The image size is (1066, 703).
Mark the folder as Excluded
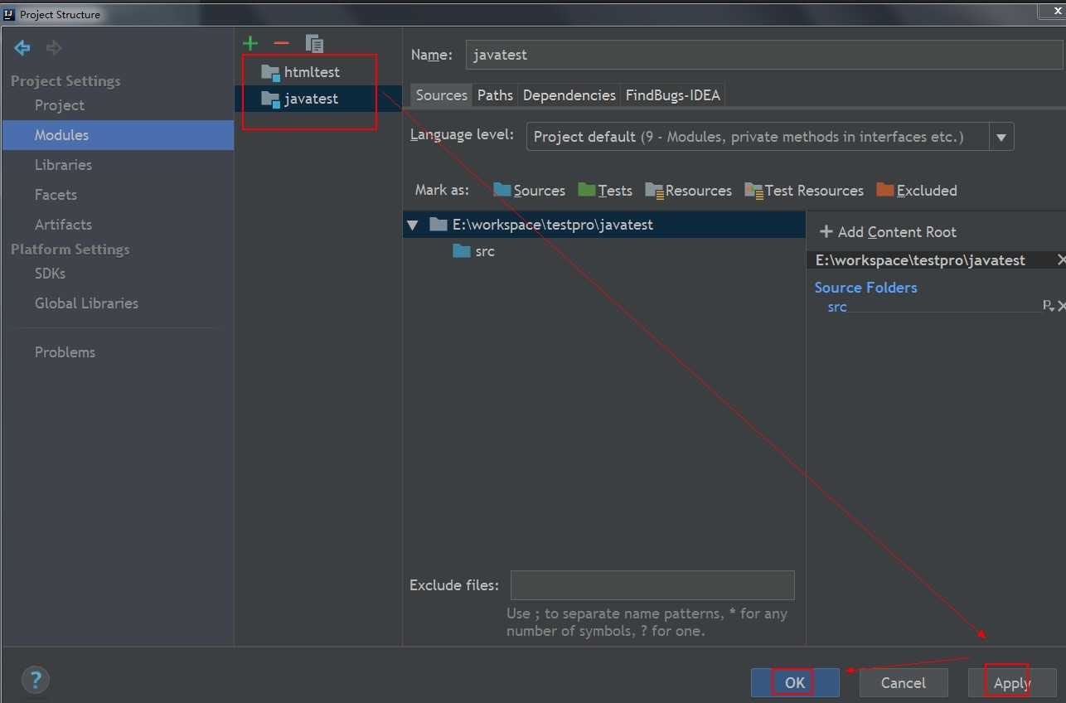pyautogui.click(x=917, y=191)
